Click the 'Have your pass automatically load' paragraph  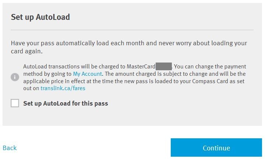(129, 43)
